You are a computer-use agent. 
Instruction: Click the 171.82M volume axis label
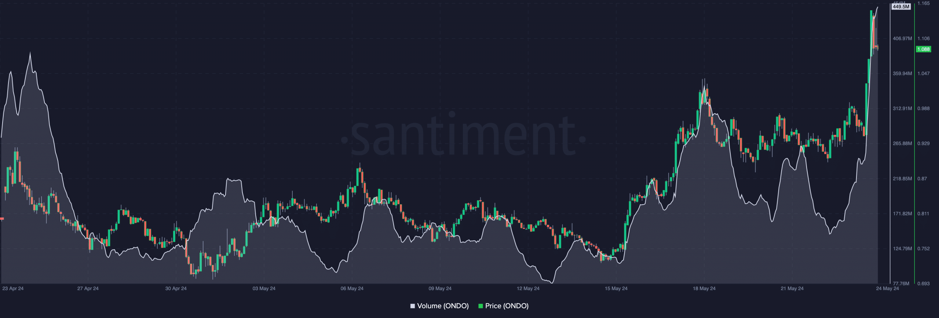click(x=902, y=213)
